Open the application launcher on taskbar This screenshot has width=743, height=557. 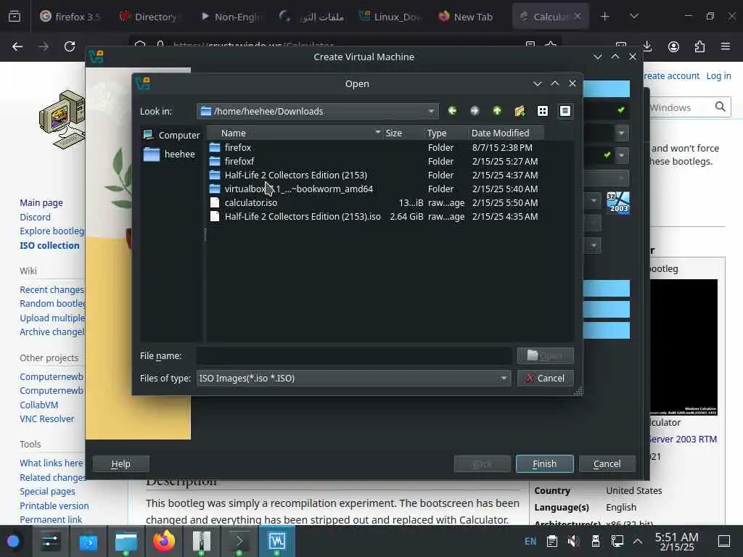point(13,541)
